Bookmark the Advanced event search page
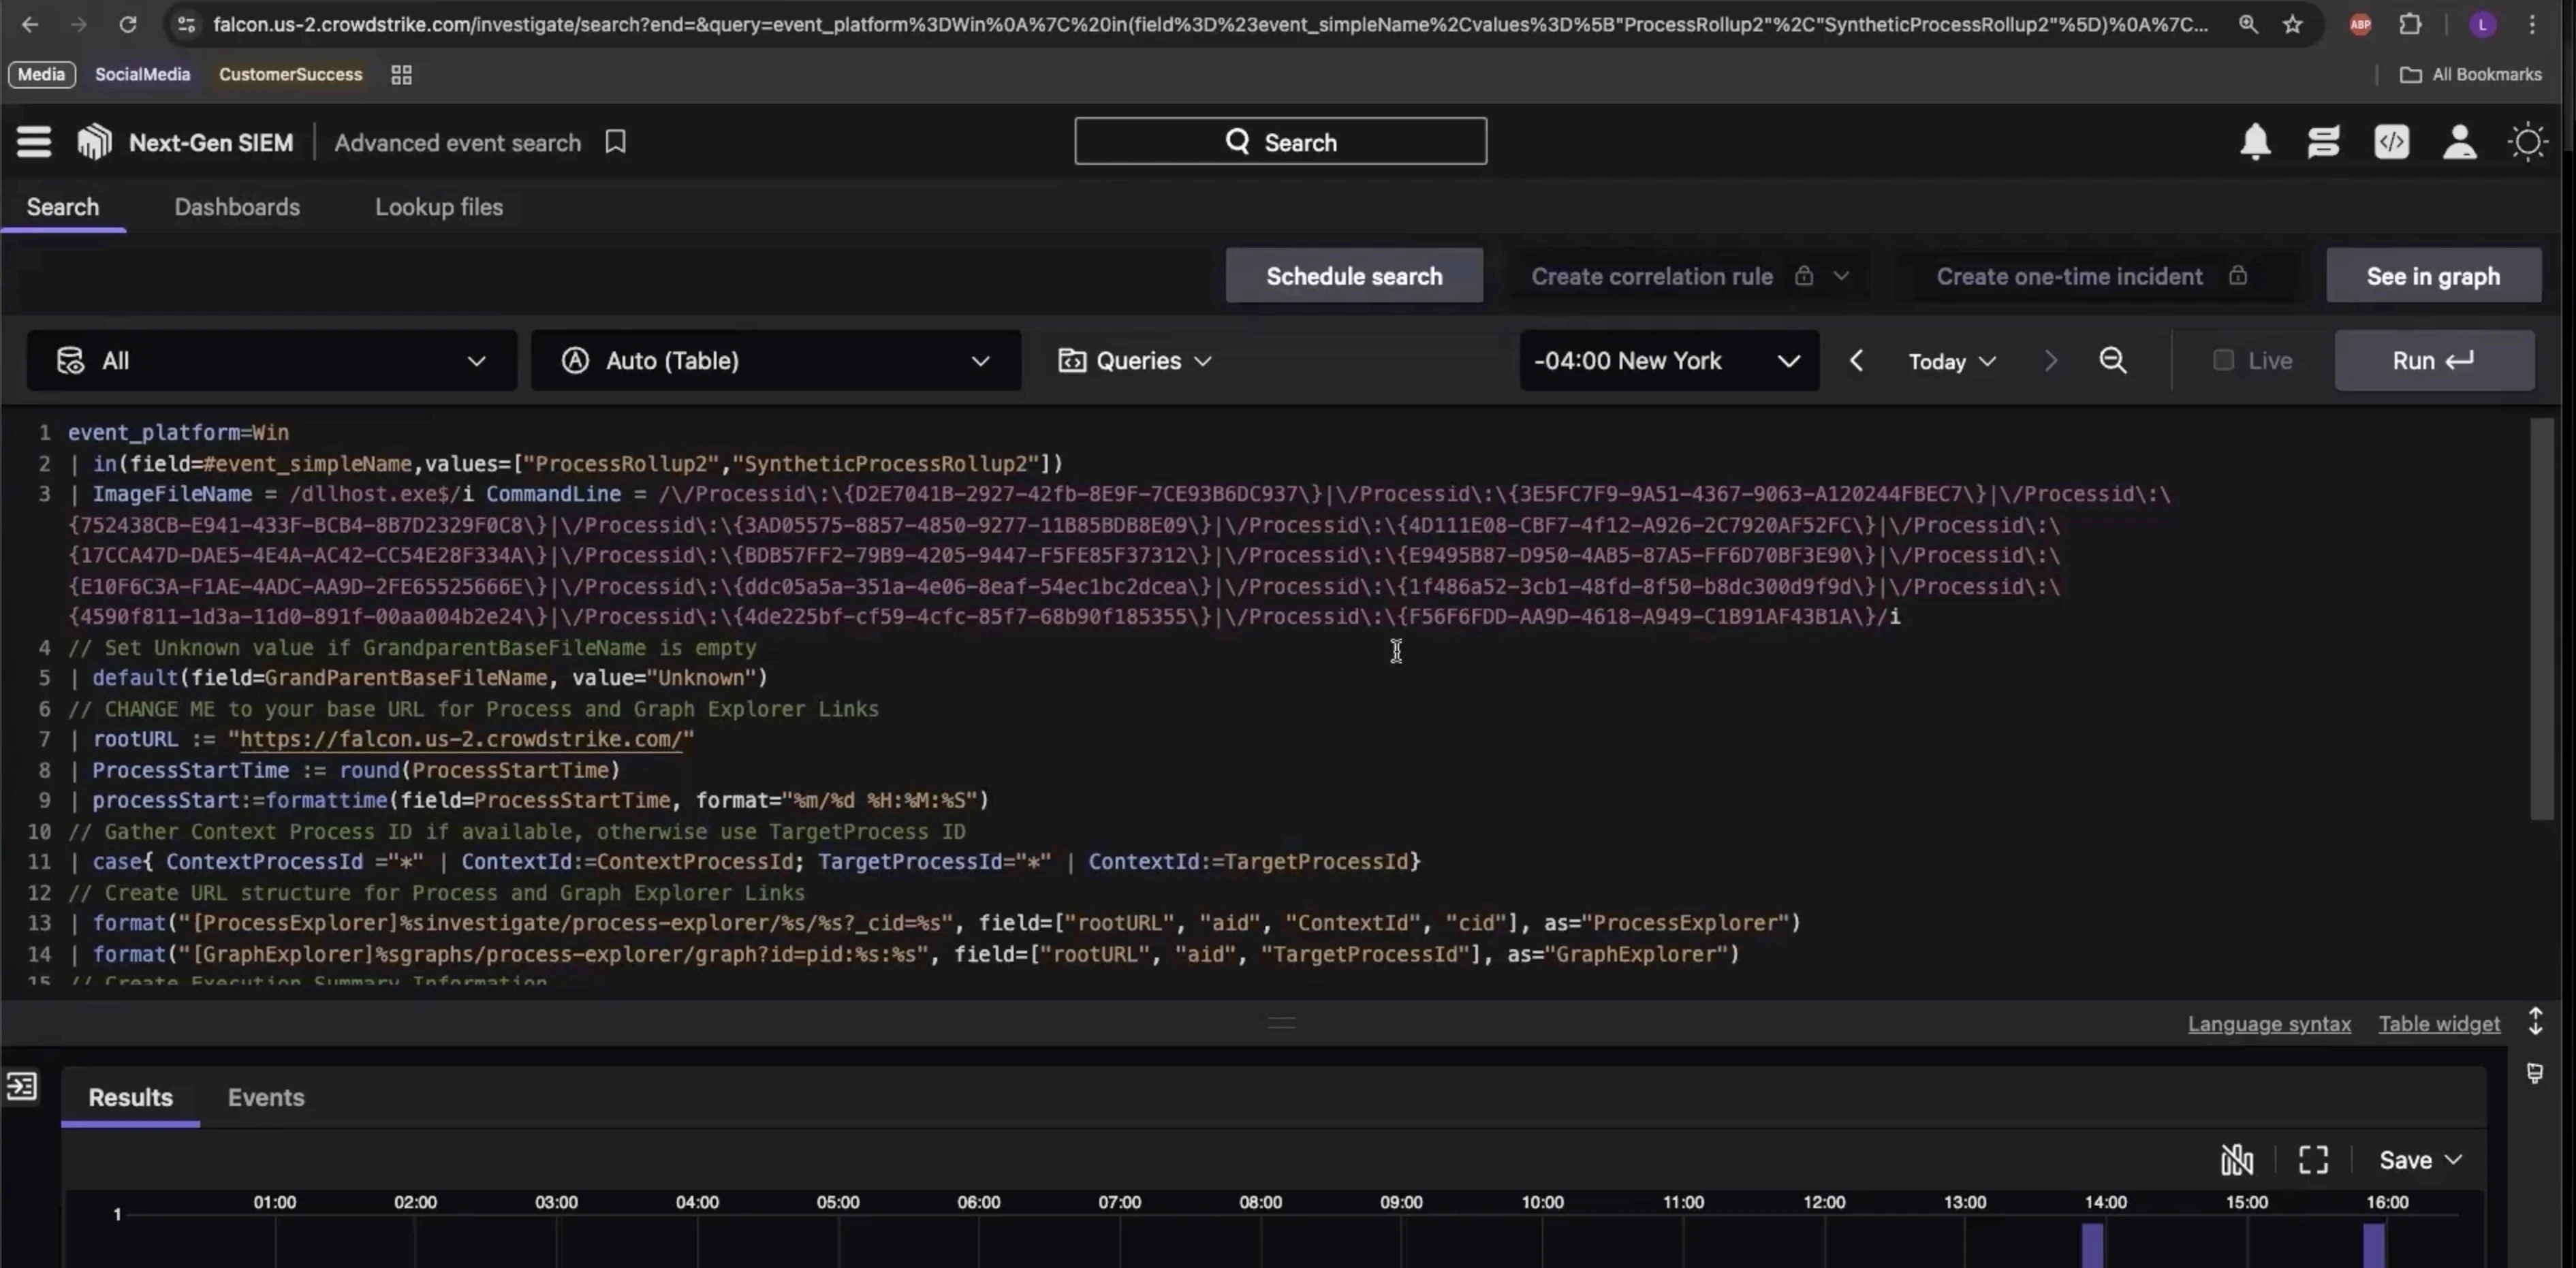Viewport: 2576px width, 1268px height. click(x=616, y=142)
